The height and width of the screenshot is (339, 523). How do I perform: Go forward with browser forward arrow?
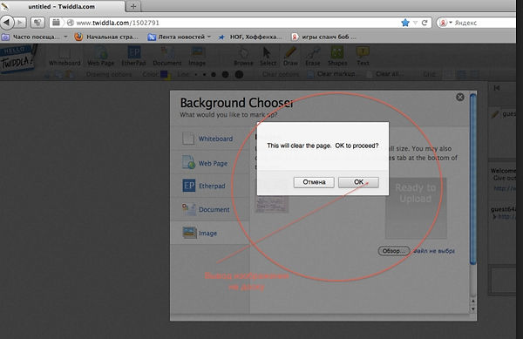pos(20,23)
